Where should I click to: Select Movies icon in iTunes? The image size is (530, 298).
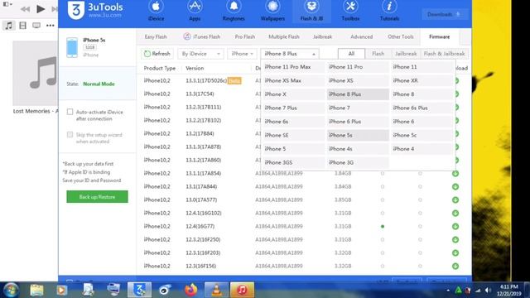click(22, 26)
